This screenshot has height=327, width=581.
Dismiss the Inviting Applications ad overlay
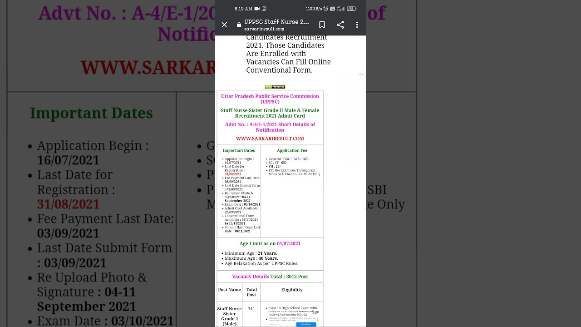pos(315,313)
